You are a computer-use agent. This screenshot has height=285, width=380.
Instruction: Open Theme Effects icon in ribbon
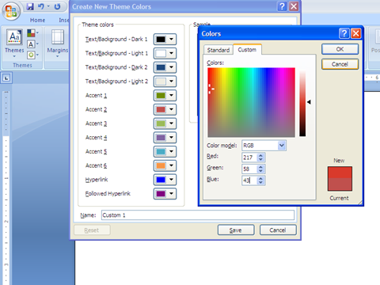tap(31, 55)
